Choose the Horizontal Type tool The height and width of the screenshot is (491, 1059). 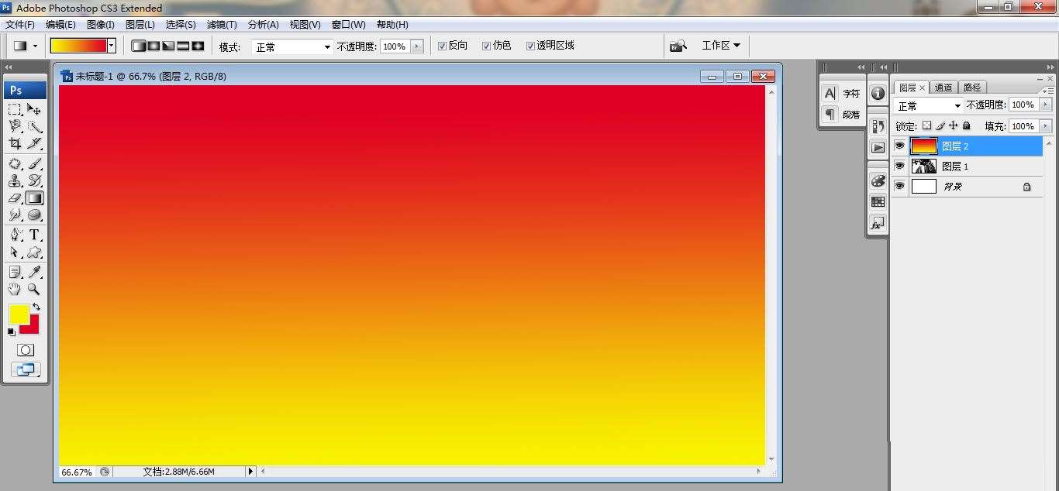[x=35, y=235]
